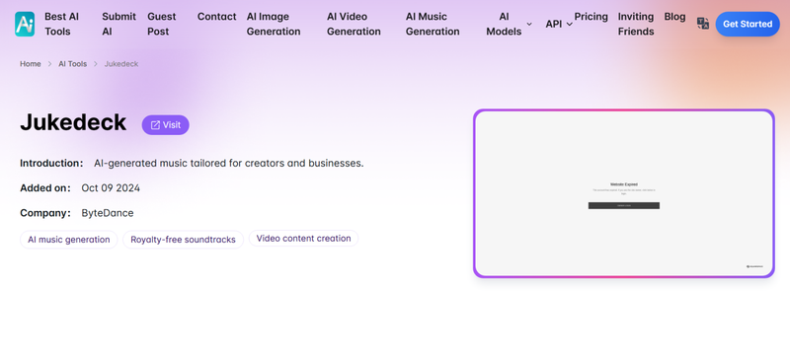The height and width of the screenshot is (358, 790).
Task: Open AI Video Generation menu item
Action: pos(354,25)
